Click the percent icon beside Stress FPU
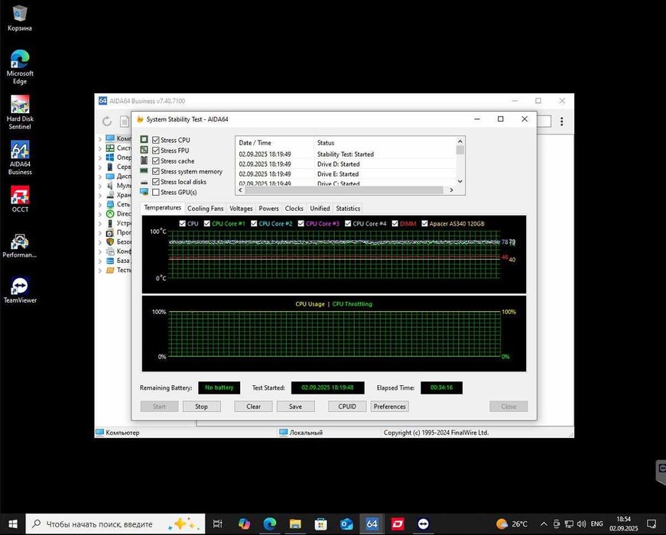 [x=145, y=150]
